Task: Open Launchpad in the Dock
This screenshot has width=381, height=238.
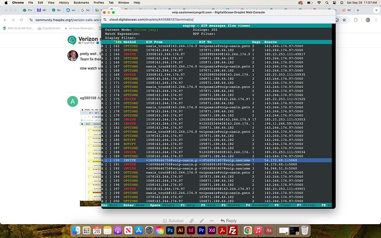Action: 87,230
